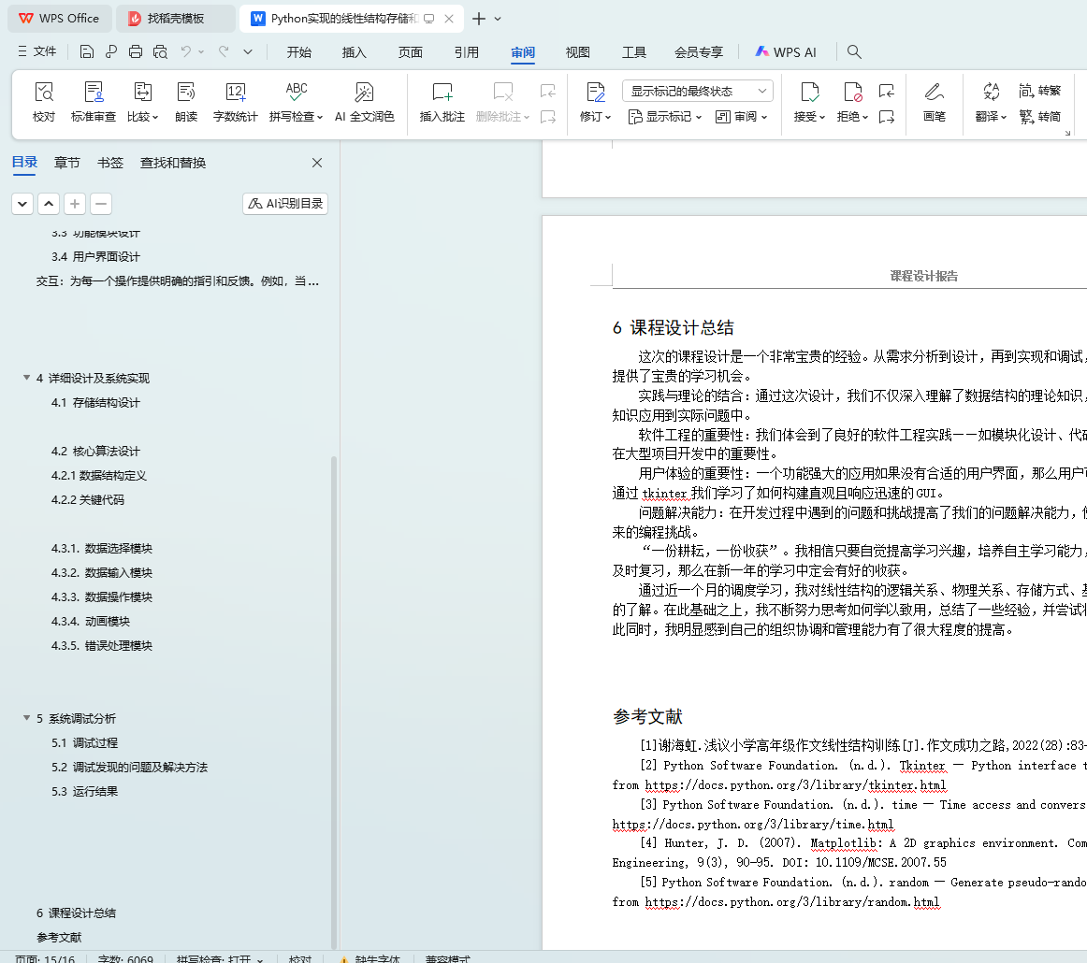Switch to the 书签 panel tab
The height and width of the screenshot is (963, 1087).
[110, 163]
